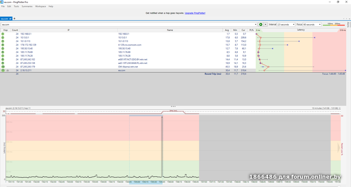Screen dimensions: 351x187
Task: Open the Summaries menu
Action: (27, 7)
